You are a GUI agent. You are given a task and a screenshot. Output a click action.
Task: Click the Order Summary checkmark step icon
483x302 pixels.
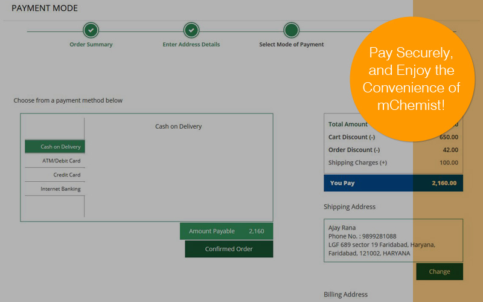pos(91,30)
